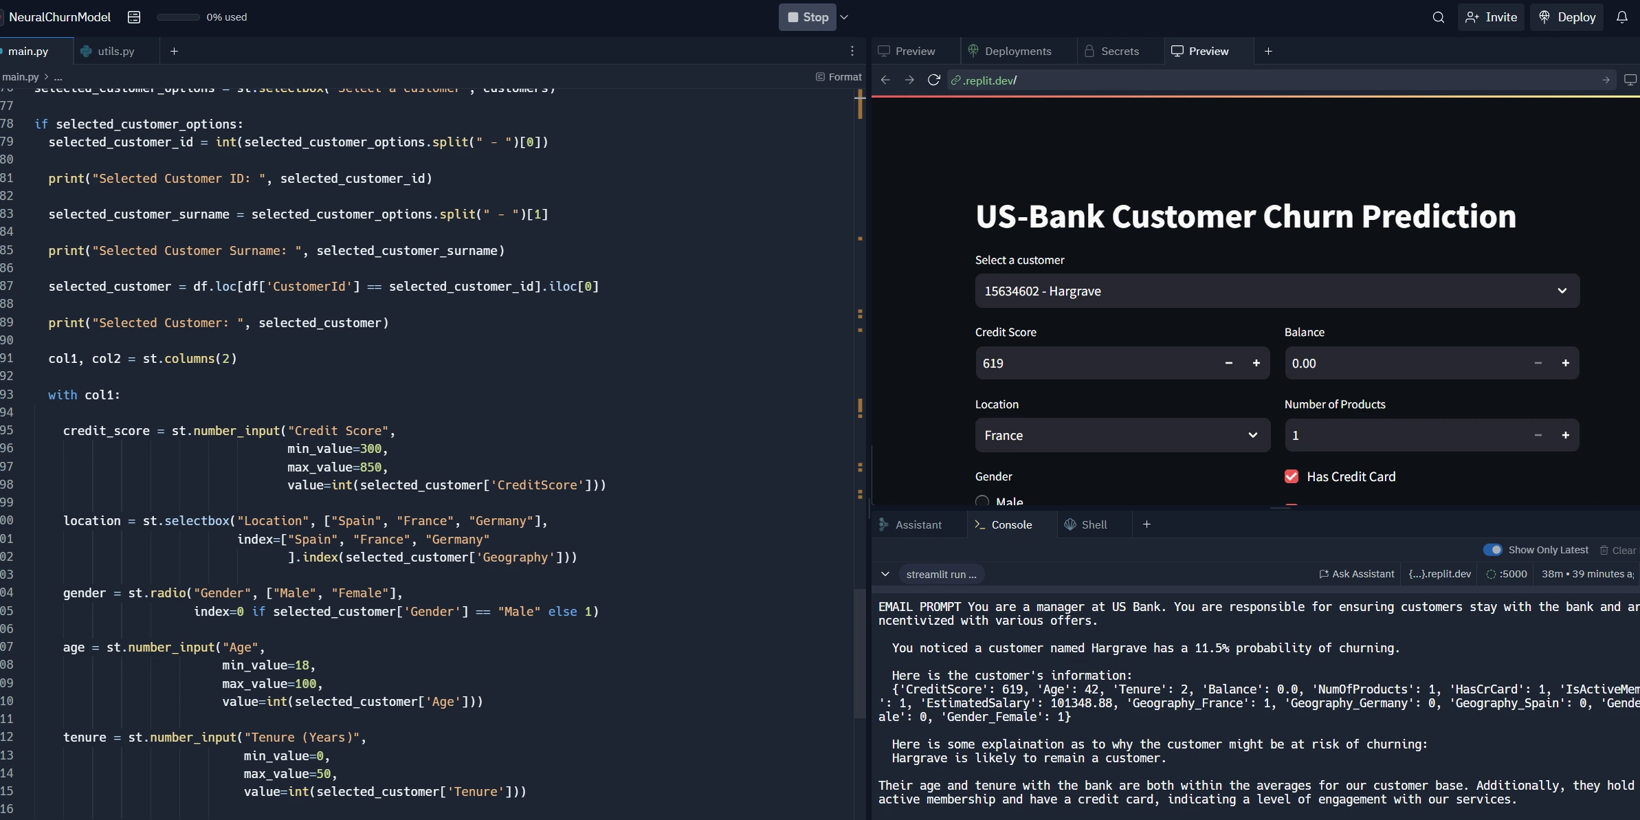The width and height of the screenshot is (1640, 820).
Task: Add a new editor tab with the plus icon
Action: click(174, 51)
